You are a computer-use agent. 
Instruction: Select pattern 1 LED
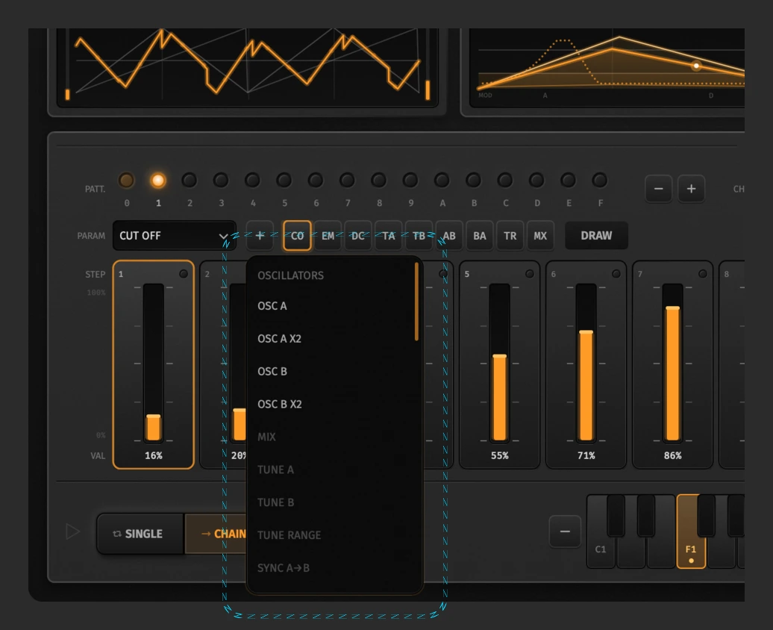click(157, 180)
